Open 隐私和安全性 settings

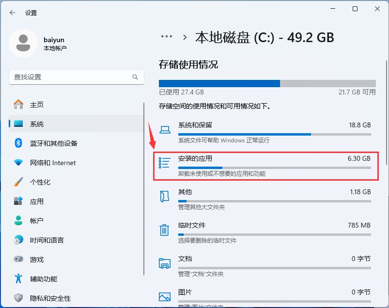[76, 298]
